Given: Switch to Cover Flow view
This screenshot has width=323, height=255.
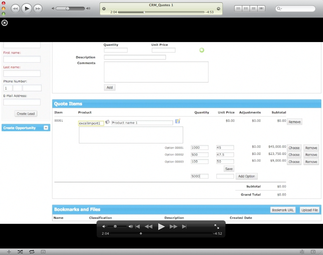Looking at the screenshot, I should coord(261,9).
